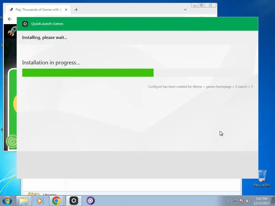Screen dimensions: 275x206
Task: Show hidden system tray icons
Action: (x=228, y=201)
